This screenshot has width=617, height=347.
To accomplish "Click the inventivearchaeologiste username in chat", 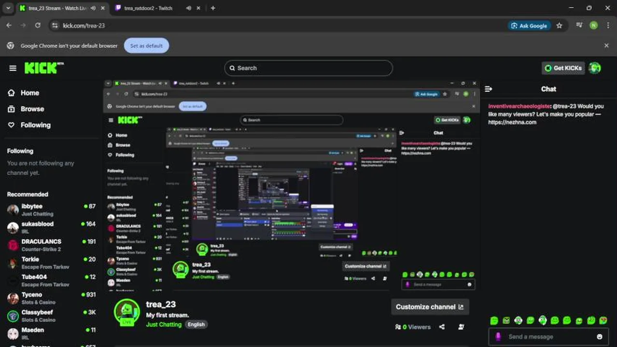I will tap(519, 106).
